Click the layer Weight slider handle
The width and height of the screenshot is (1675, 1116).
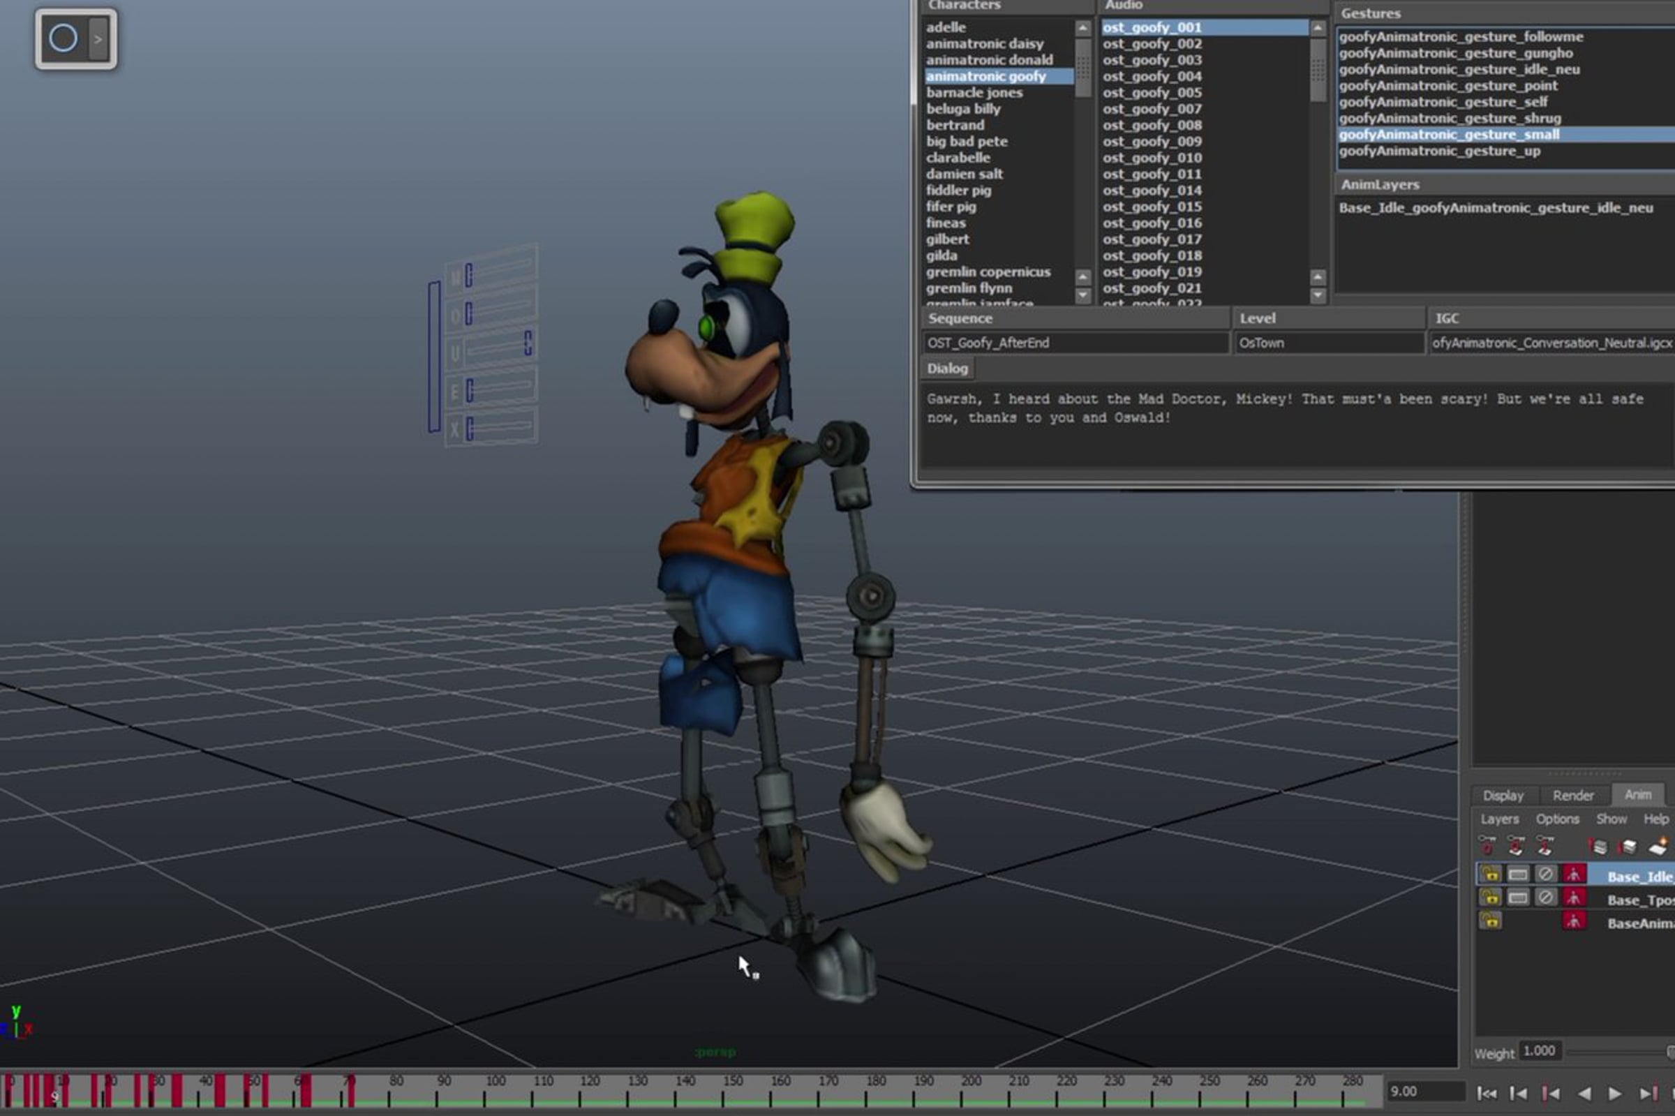pyautogui.click(x=1671, y=1052)
